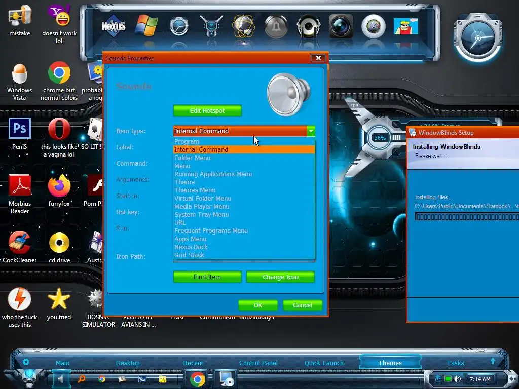Click the CPU meter widget showing 36%
The width and height of the screenshot is (519, 389).
point(380,138)
